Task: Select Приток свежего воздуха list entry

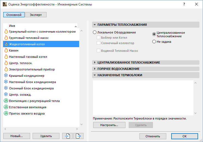Action: pos(41,113)
